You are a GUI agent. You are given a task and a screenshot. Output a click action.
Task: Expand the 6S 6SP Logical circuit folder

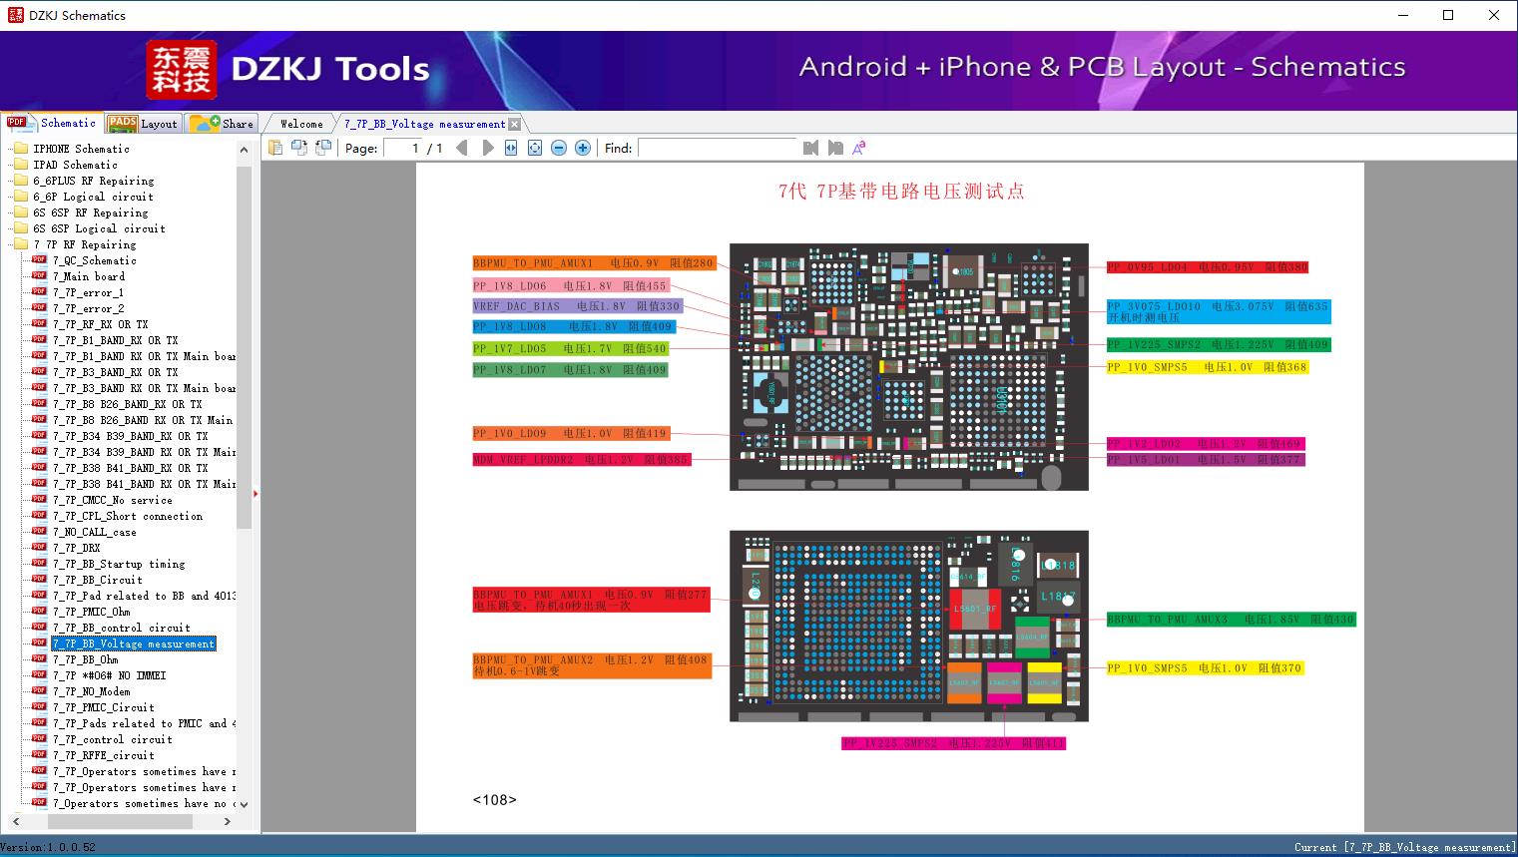click(99, 228)
